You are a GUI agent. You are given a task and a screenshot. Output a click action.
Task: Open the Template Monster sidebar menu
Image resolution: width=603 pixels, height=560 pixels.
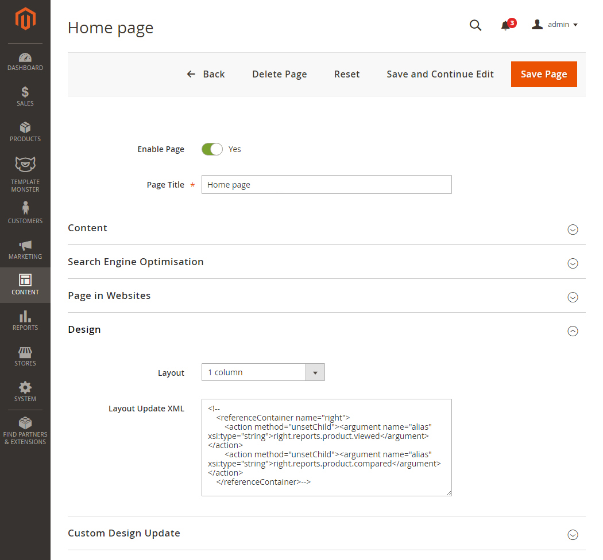point(25,174)
